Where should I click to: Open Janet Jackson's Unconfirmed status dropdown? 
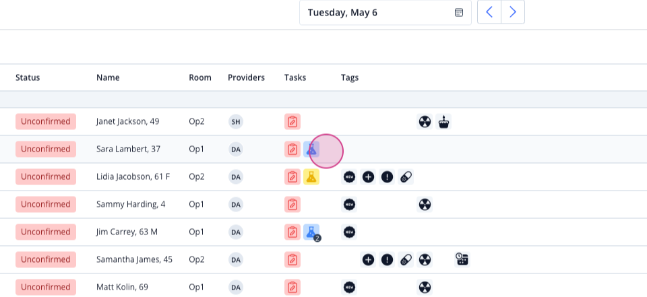coord(46,122)
